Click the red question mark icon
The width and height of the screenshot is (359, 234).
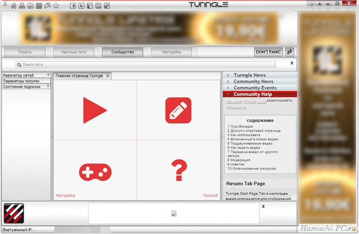(179, 170)
